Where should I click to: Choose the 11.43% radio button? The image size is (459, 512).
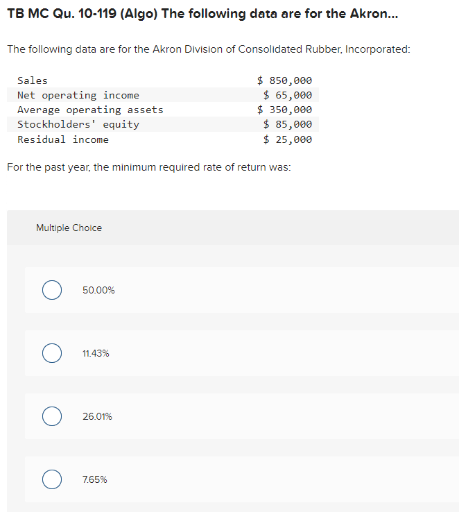tap(51, 353)
